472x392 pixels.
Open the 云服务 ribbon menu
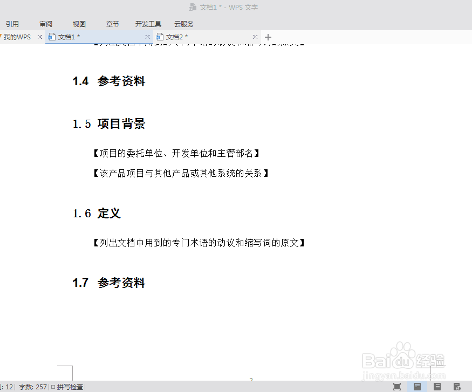[183, 24]
